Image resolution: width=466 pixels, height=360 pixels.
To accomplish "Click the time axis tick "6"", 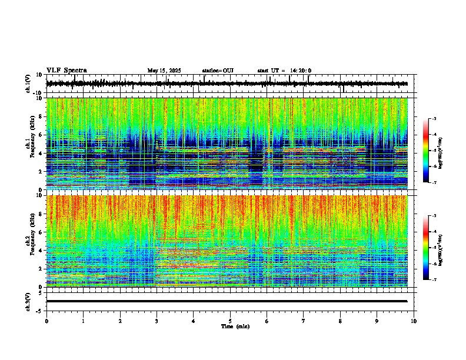I will coord(267,321).
